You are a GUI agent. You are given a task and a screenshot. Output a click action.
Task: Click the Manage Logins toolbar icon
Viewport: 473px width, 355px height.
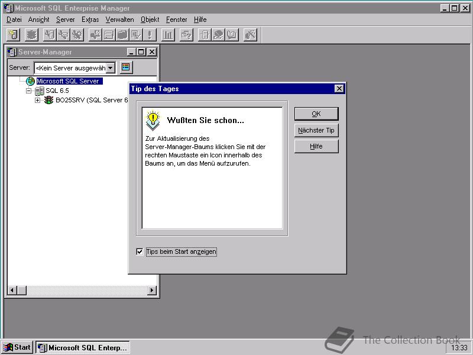[95, 35]
